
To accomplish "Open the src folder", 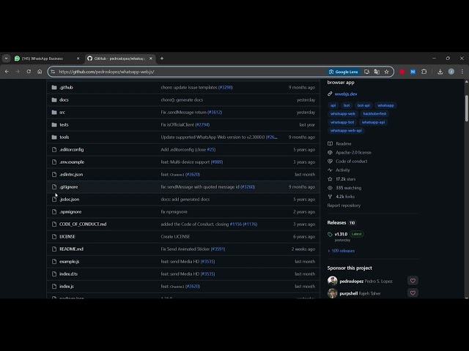I will click(x=62, y=112).
